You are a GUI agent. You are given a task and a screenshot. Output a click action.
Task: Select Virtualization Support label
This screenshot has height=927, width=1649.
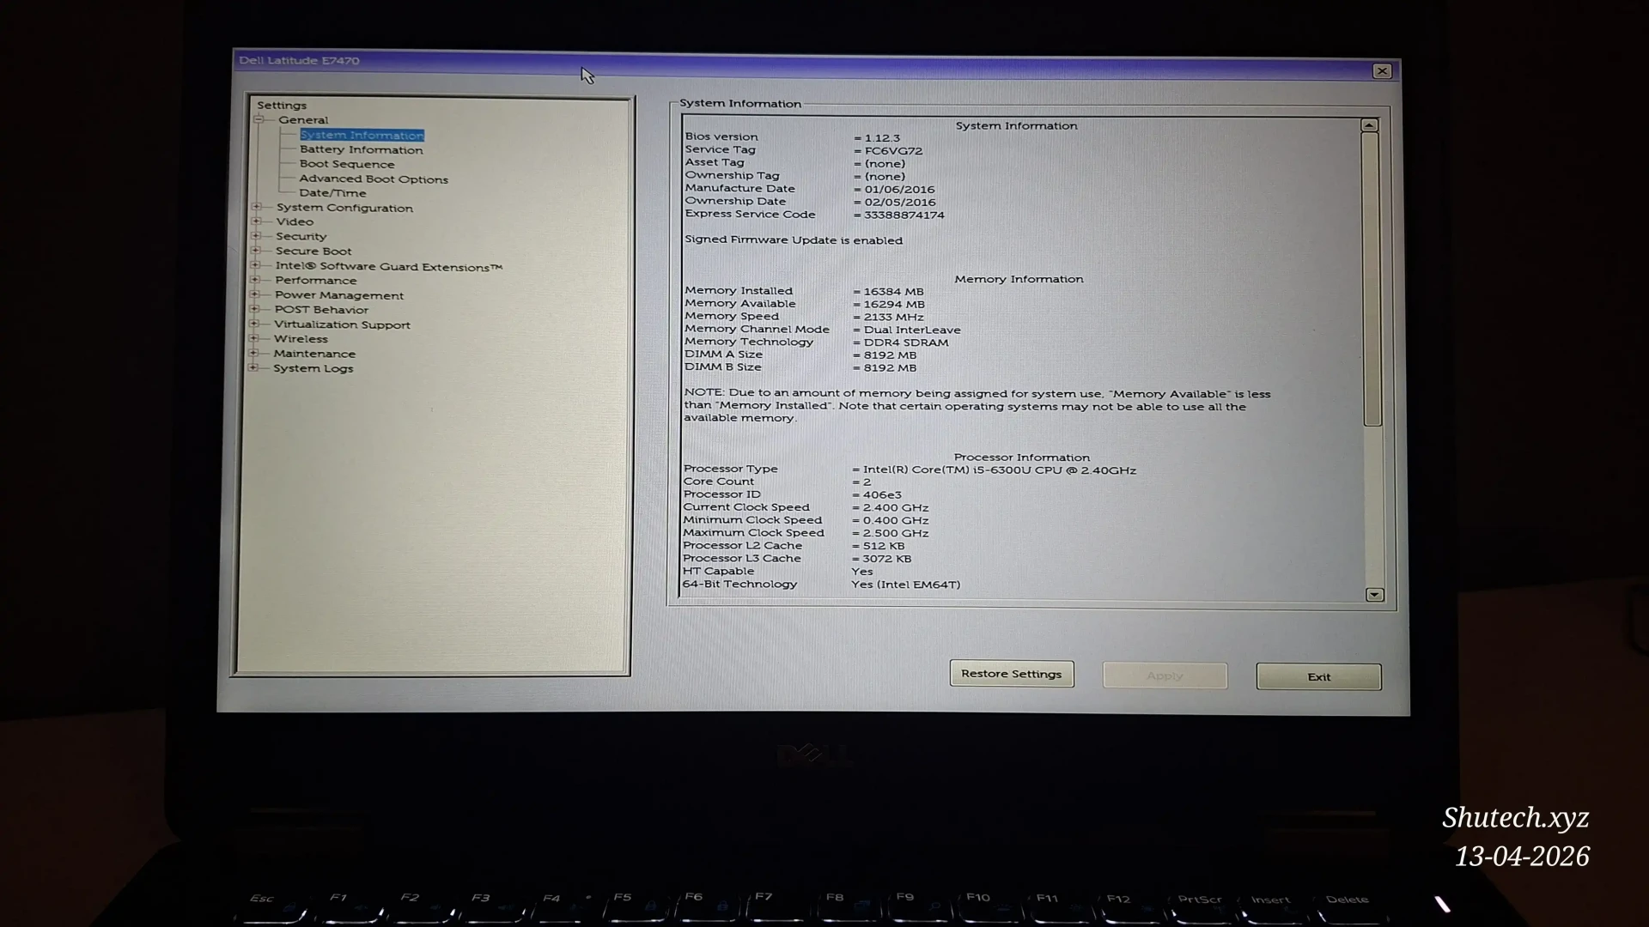(342, 324)
